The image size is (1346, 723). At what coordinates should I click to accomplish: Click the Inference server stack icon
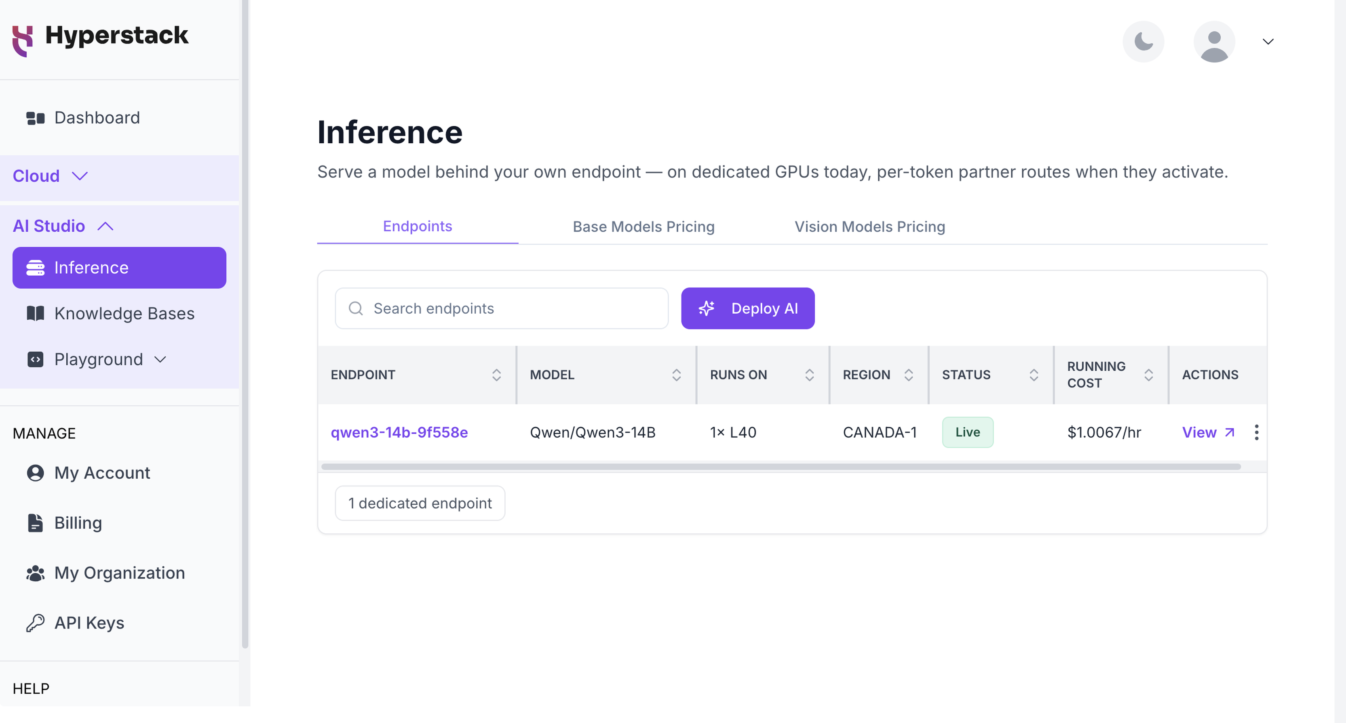click(x=36, y=268)
